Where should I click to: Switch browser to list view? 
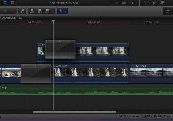click(x=12, y=3)
